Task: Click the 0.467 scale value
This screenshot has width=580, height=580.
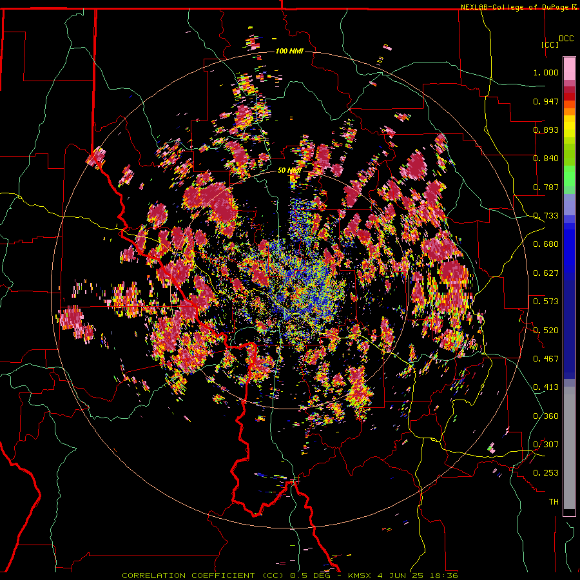Action: [546, 359]
